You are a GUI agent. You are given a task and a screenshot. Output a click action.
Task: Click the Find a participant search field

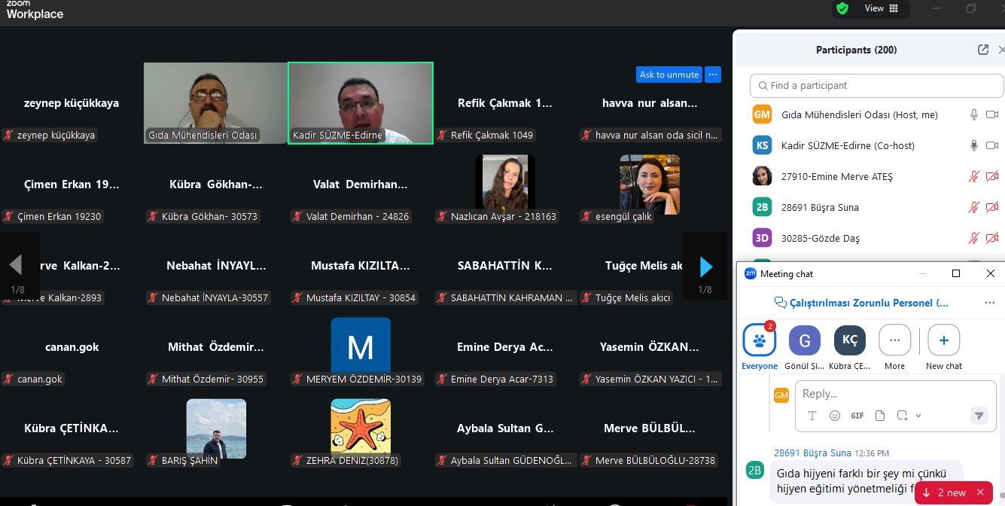coord(876,85)
